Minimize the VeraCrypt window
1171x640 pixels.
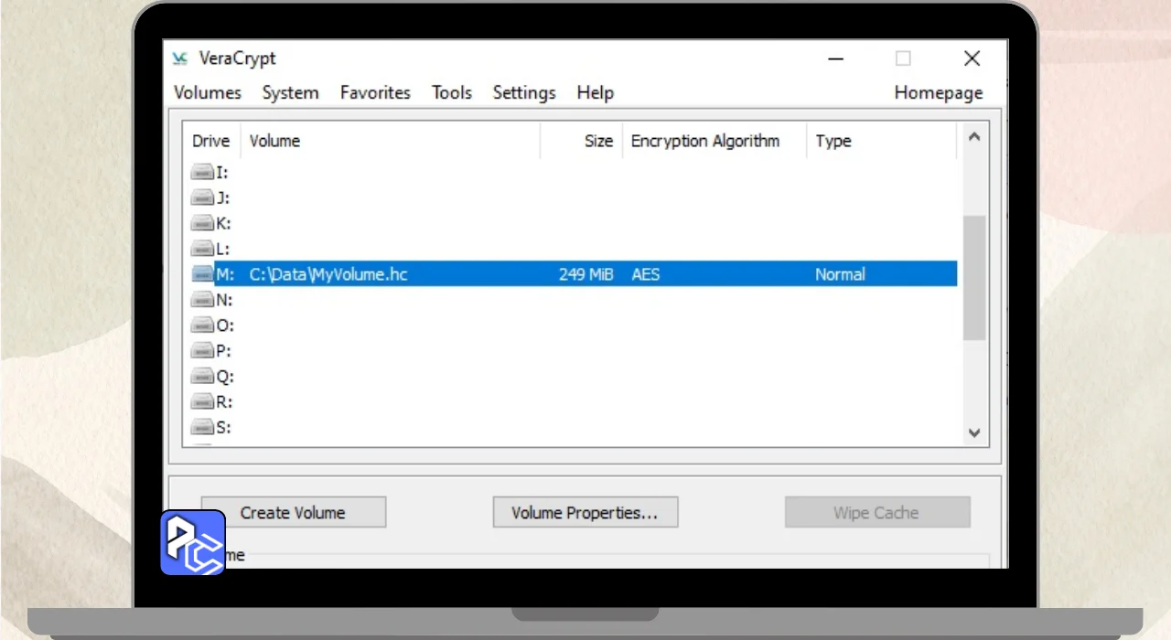tap(836, 59)
